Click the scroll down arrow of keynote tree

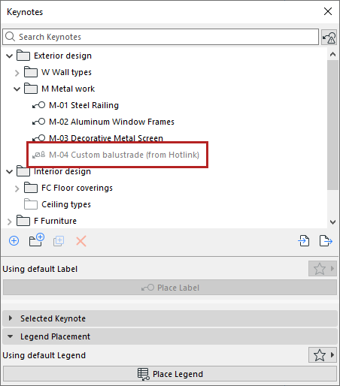(332, 222)
